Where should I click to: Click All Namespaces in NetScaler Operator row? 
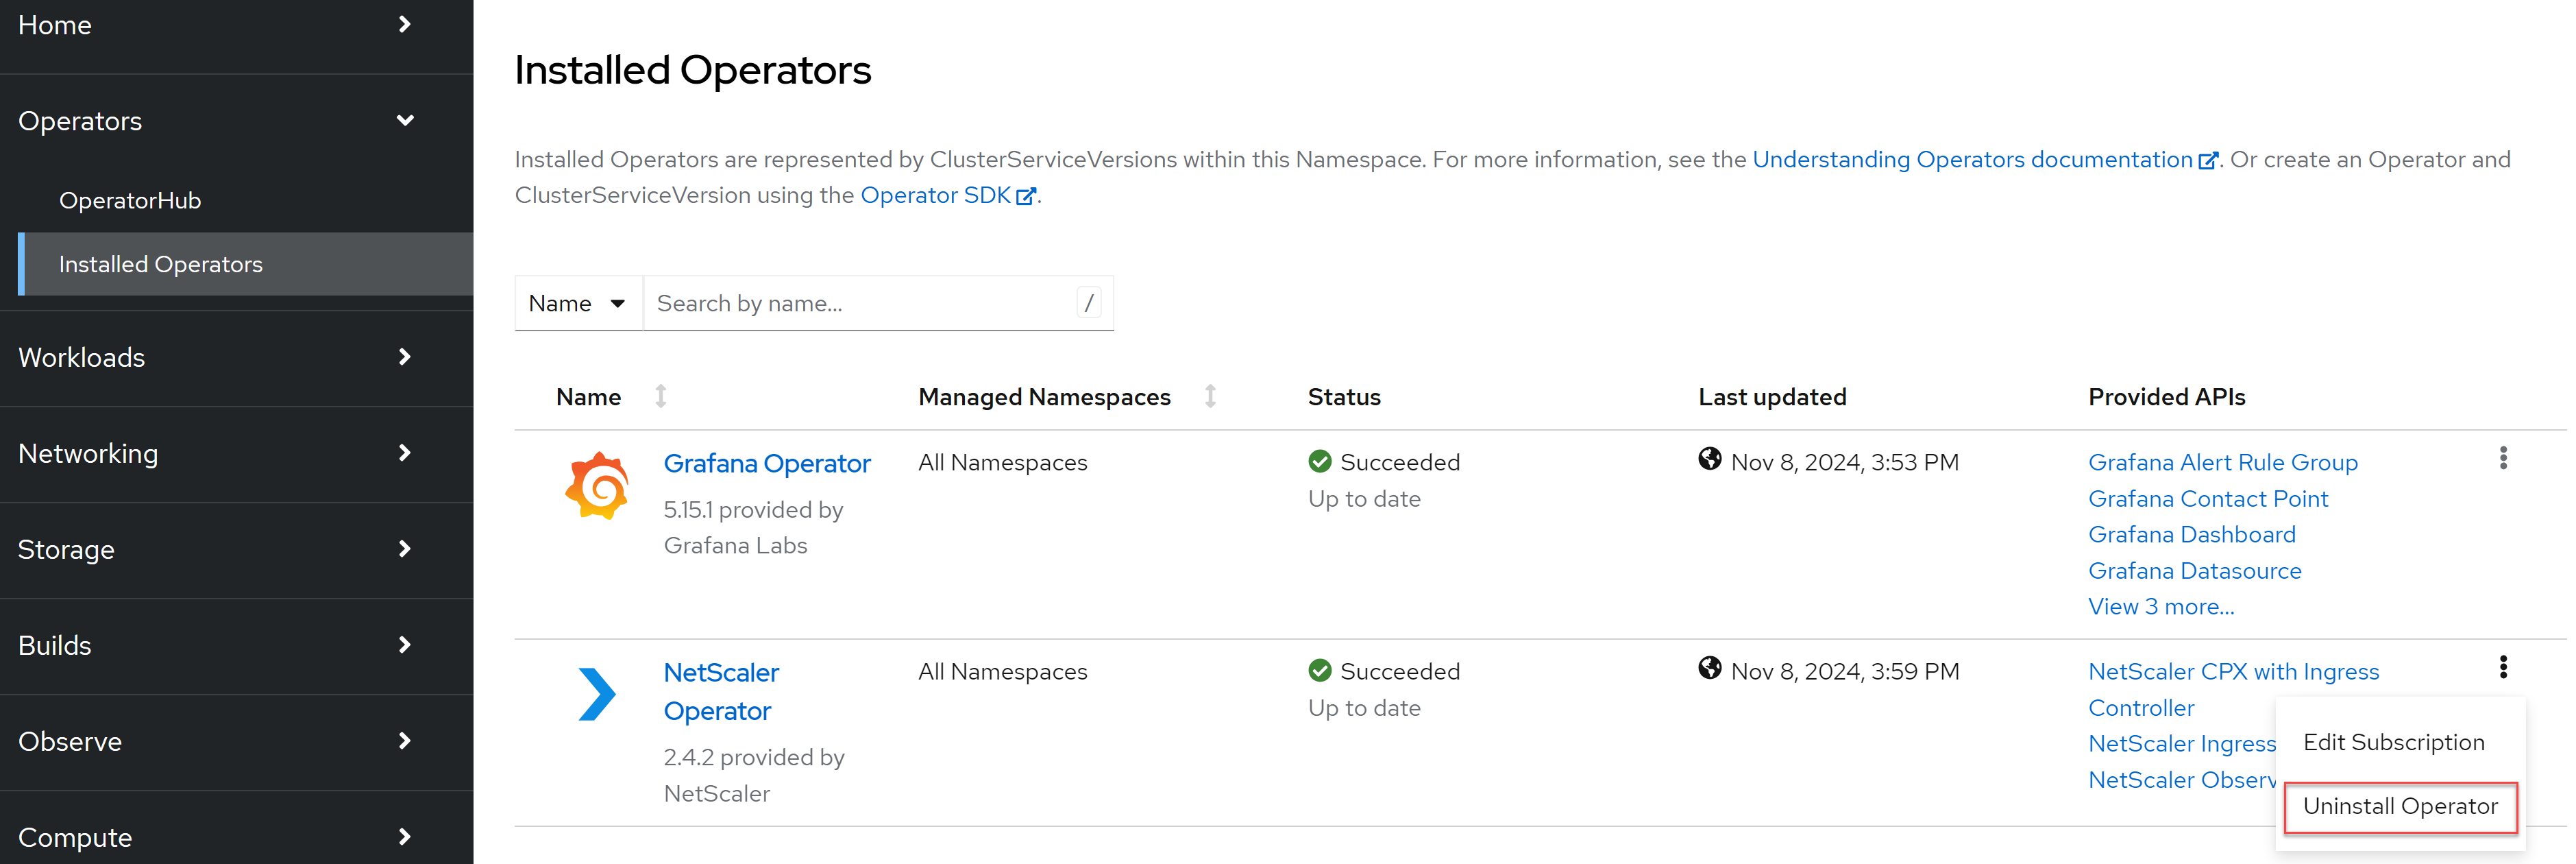coord(1002,672)
